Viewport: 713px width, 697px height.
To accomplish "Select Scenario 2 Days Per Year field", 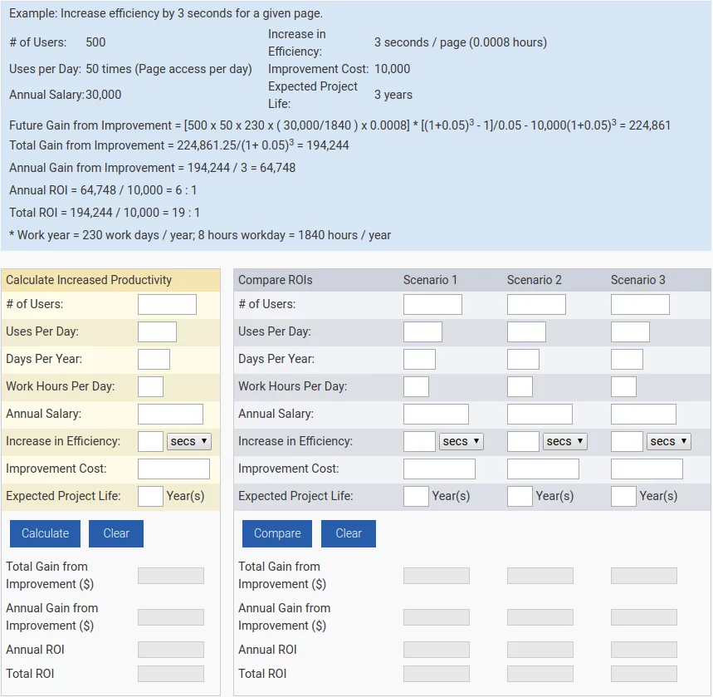I will pyautogui.click(x=524, y=359).
